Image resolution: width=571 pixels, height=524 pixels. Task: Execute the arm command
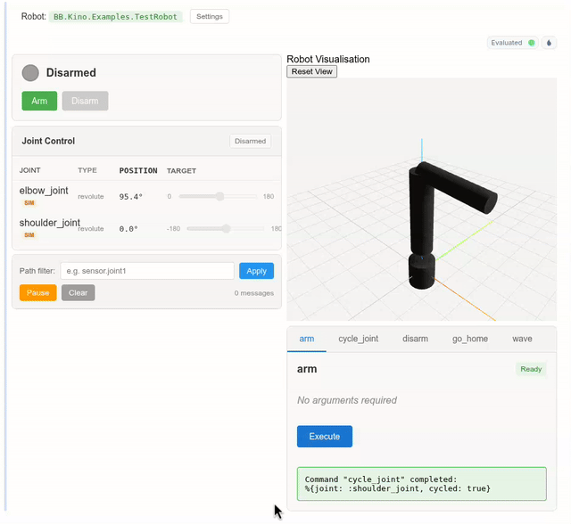324,437
